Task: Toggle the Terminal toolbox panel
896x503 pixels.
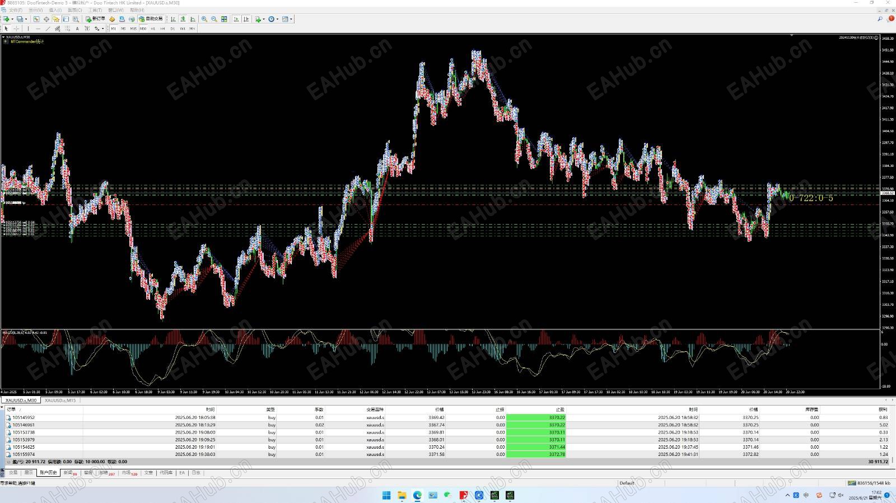Action: 66,19
